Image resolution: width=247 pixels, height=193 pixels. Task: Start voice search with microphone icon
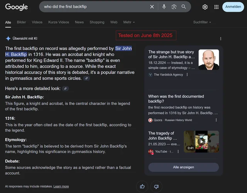pyautogui.click(x=164, y=7)
